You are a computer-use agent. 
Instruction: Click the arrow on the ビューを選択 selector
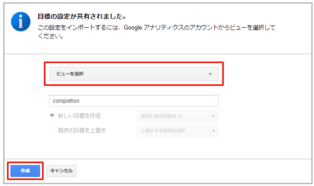(x=210, y=74)
